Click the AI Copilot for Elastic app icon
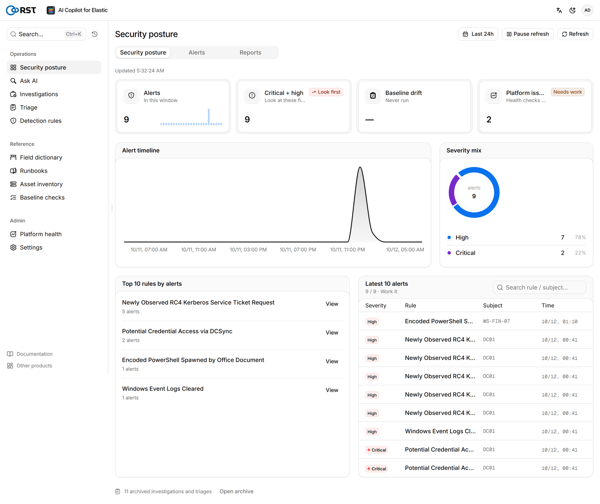The height and width of the screenshot is (504, 600). pyautogui.click(x=51, y=10)
